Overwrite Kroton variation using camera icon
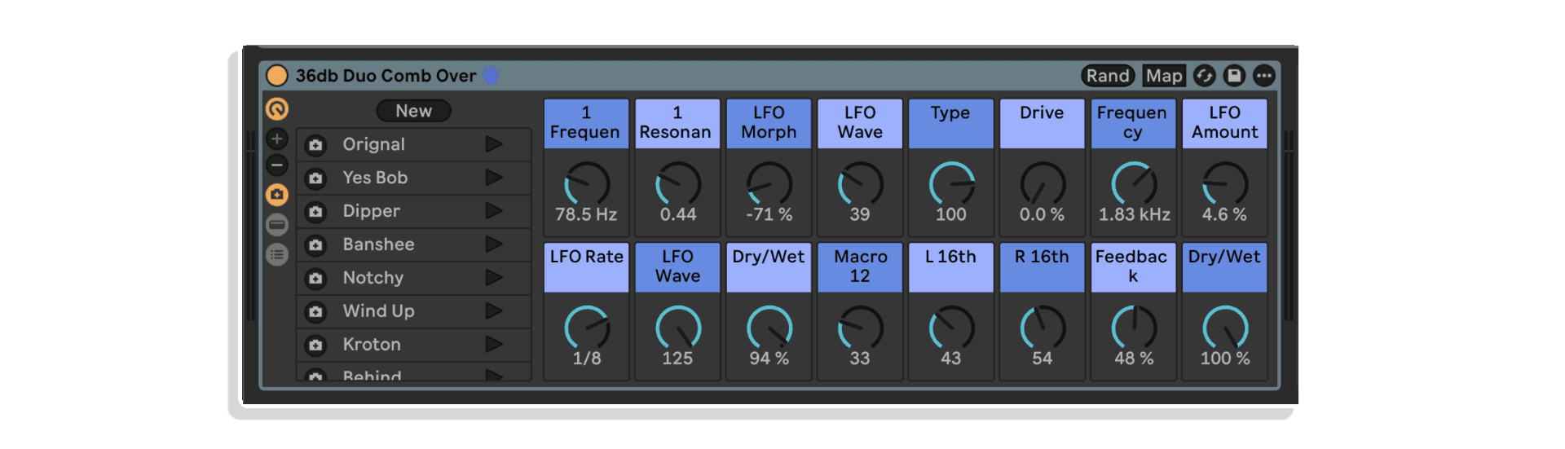1565x449 pixels. pyautogui.click(x=315, y=346)
